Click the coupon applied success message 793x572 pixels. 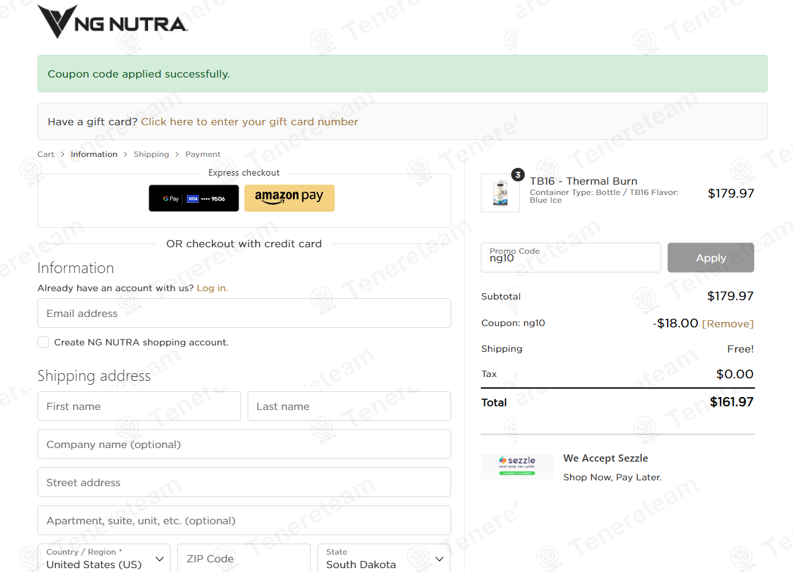(x=403, y=74)
